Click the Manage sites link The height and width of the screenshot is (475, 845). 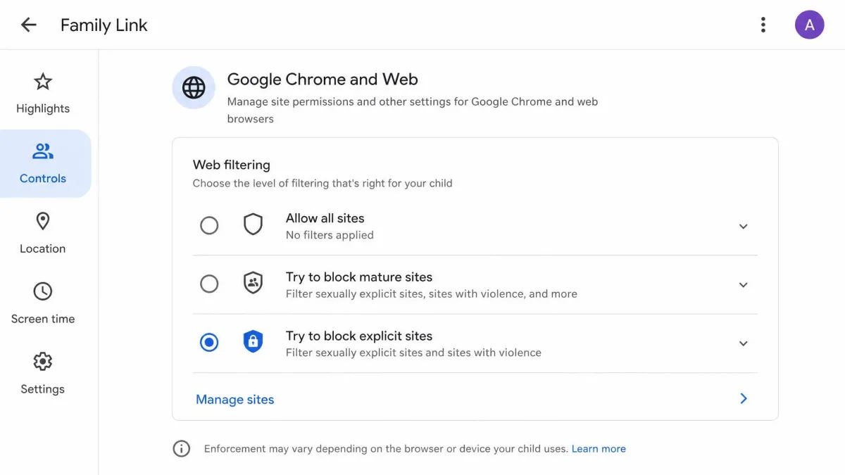[x=235, y=399]
